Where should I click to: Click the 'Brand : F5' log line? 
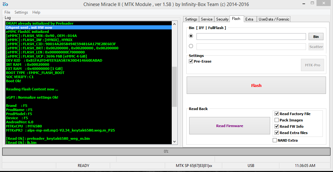17,106
